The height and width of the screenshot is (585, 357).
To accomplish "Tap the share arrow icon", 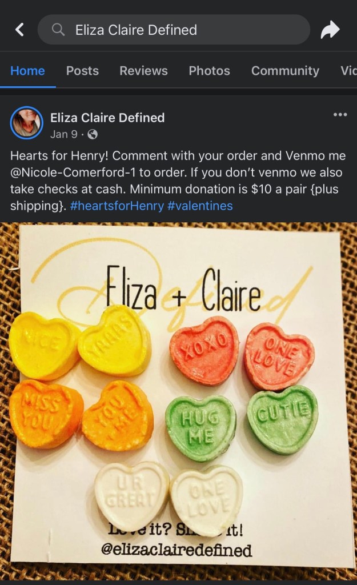I will [x=330, y=30].
